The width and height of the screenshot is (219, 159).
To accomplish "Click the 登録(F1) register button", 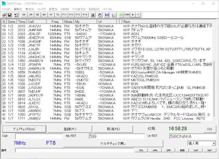I will coord(70,129).
